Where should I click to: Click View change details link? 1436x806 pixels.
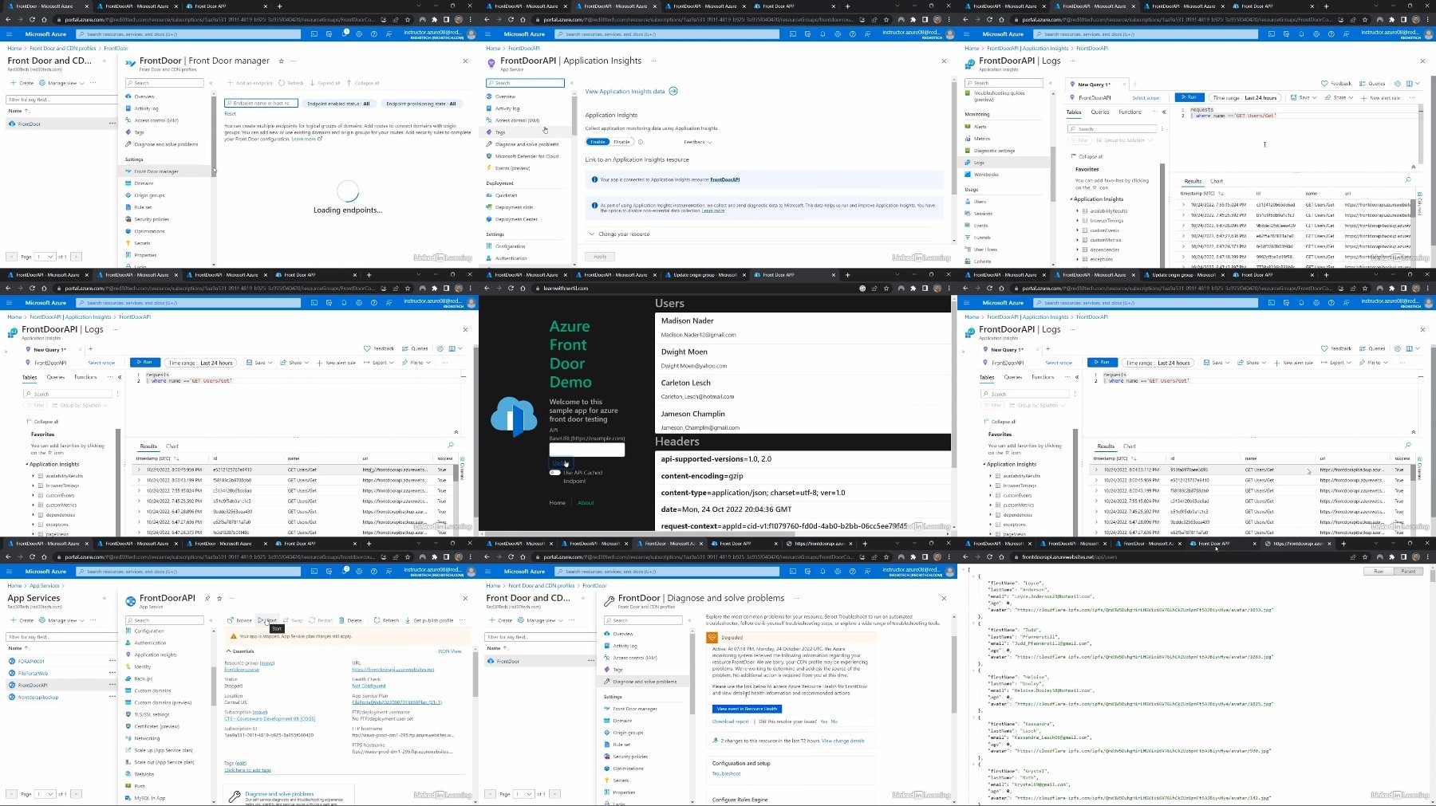point(843,741)
